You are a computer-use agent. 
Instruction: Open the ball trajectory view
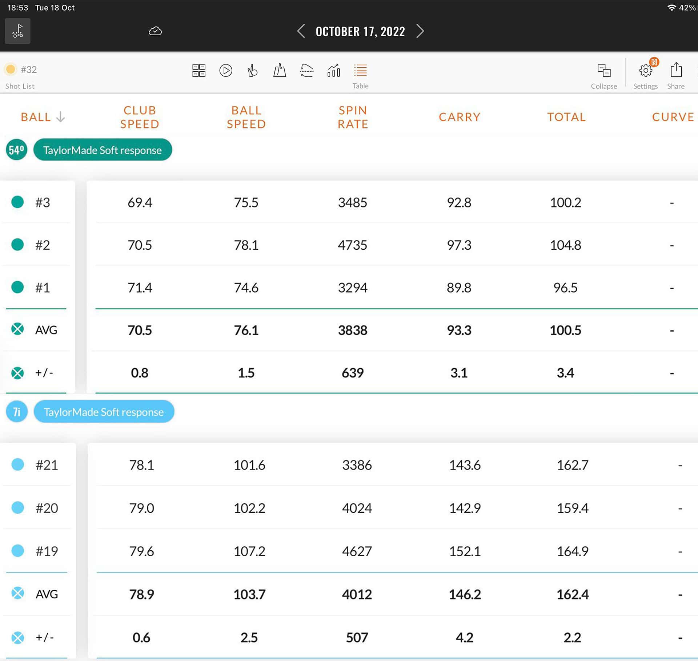[x=306, y=70]
